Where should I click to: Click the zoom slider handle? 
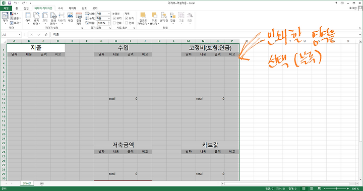coord(336,188)
